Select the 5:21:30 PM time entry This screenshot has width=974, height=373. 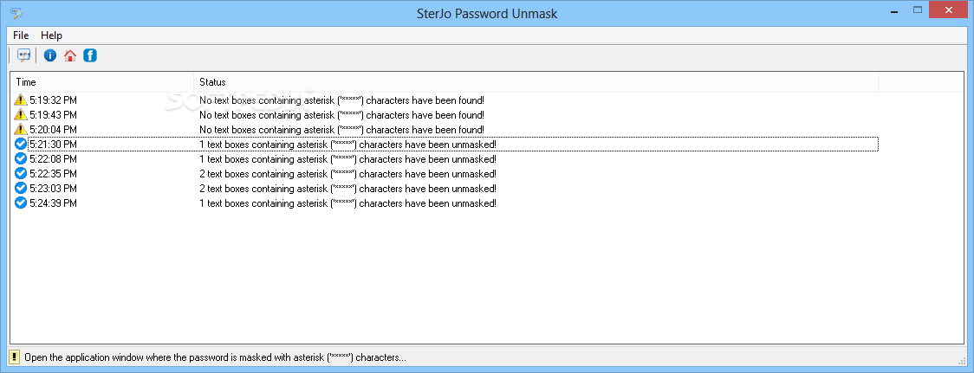(x=54, y=145)
